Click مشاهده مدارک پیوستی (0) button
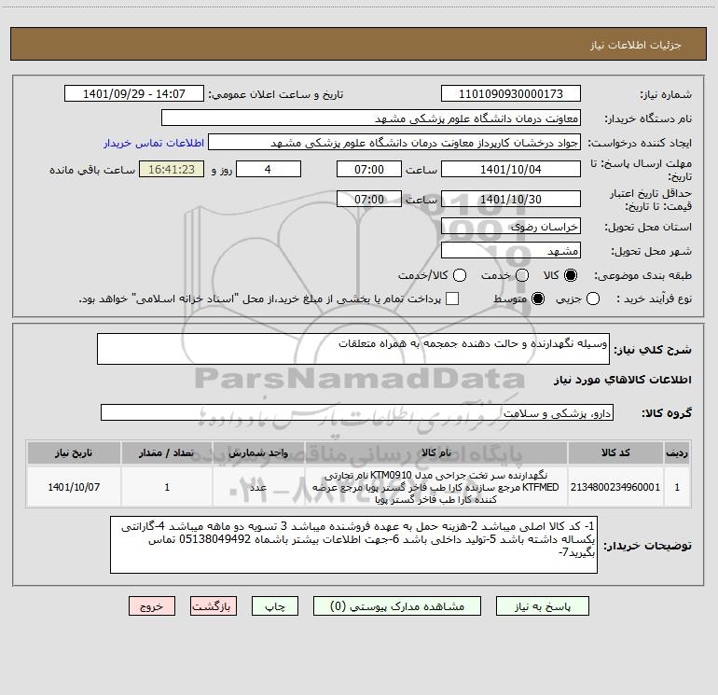Viewport: 718px width, 695px height. [397, 606]
